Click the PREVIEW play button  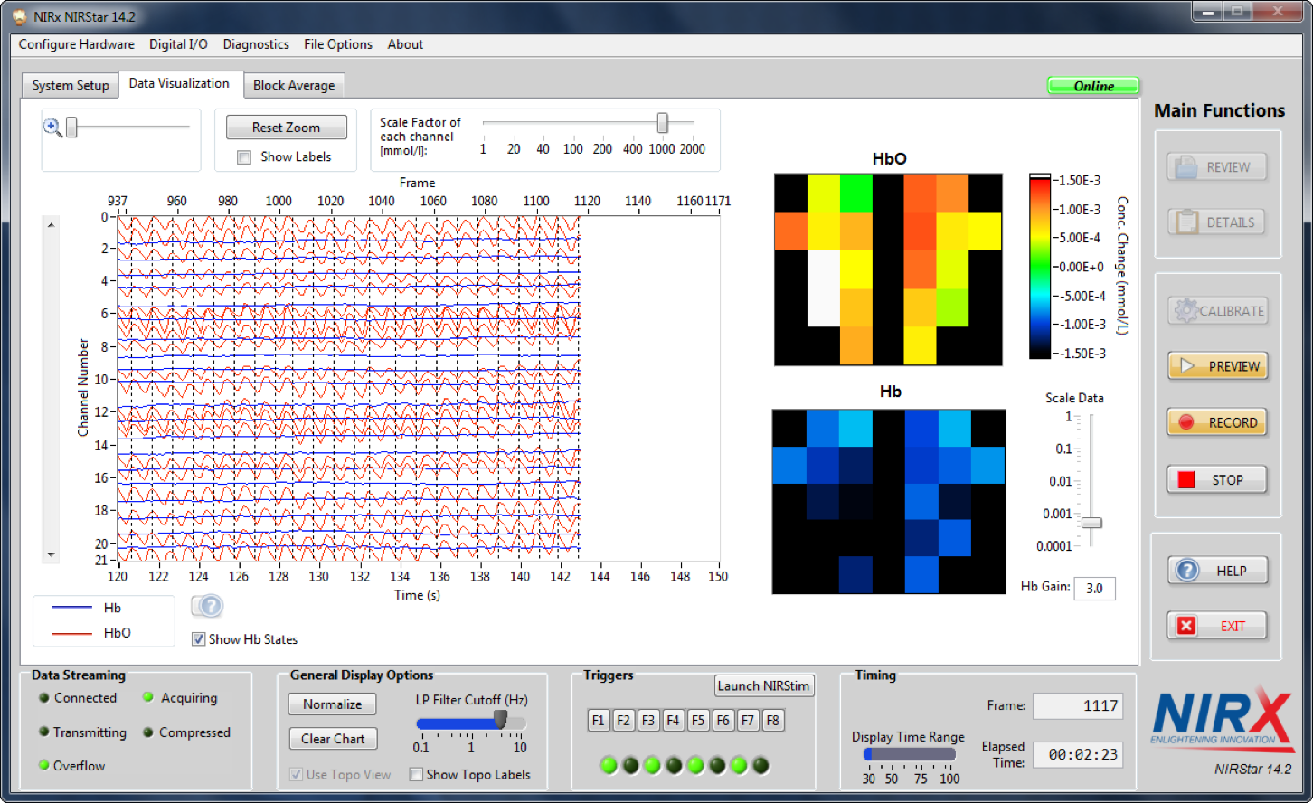1217,366
